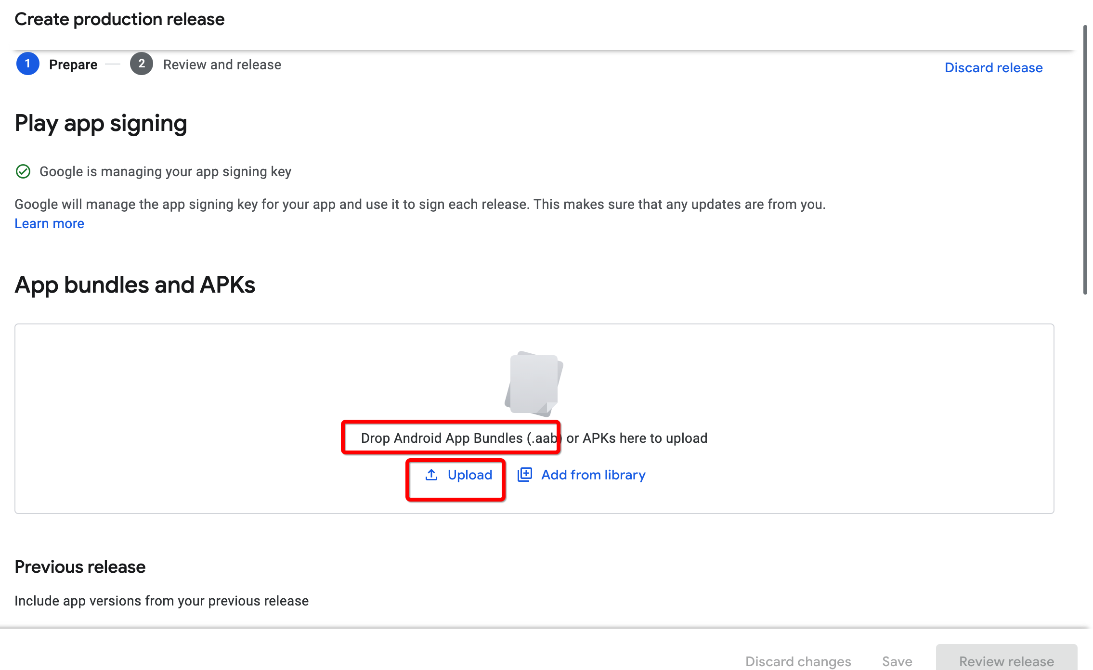1093x670 pixels.
Task: Click the App bundles and APKs heading
Action: [x=135, y=285]
